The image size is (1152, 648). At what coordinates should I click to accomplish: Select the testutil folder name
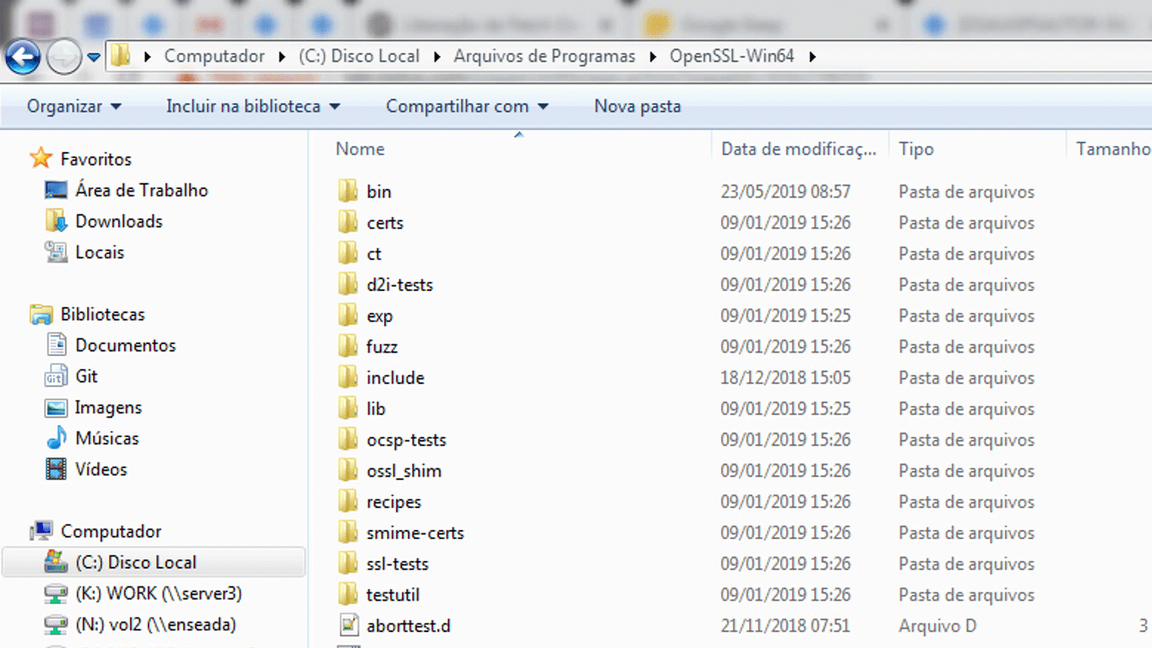click(x=393, y=595)
